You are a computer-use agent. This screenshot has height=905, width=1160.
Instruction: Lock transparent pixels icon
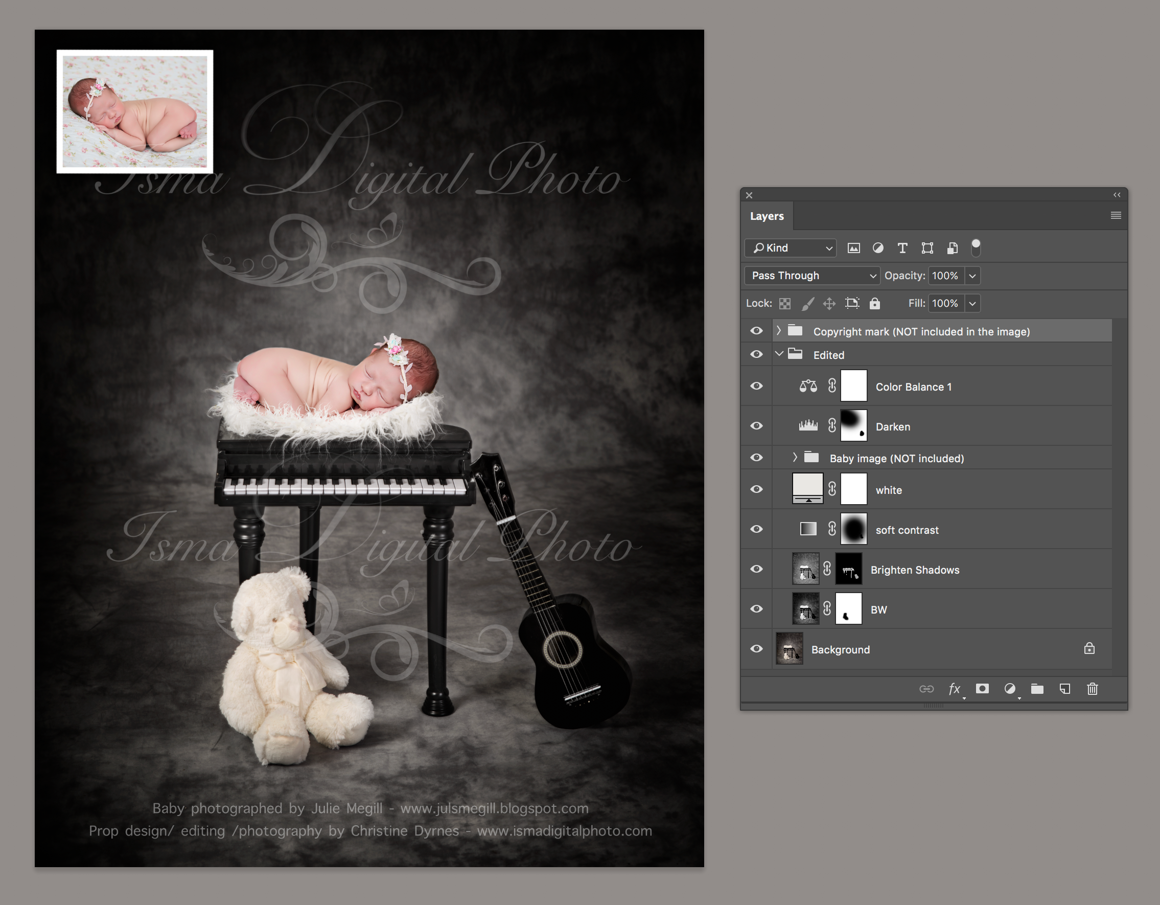785,303
